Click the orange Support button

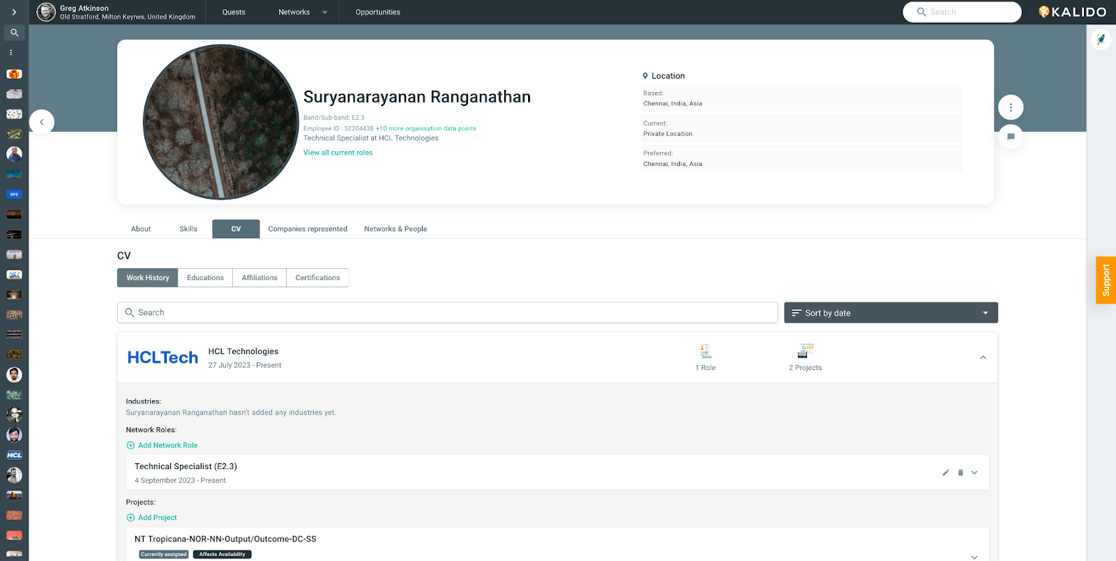[x=1106, y=280]
